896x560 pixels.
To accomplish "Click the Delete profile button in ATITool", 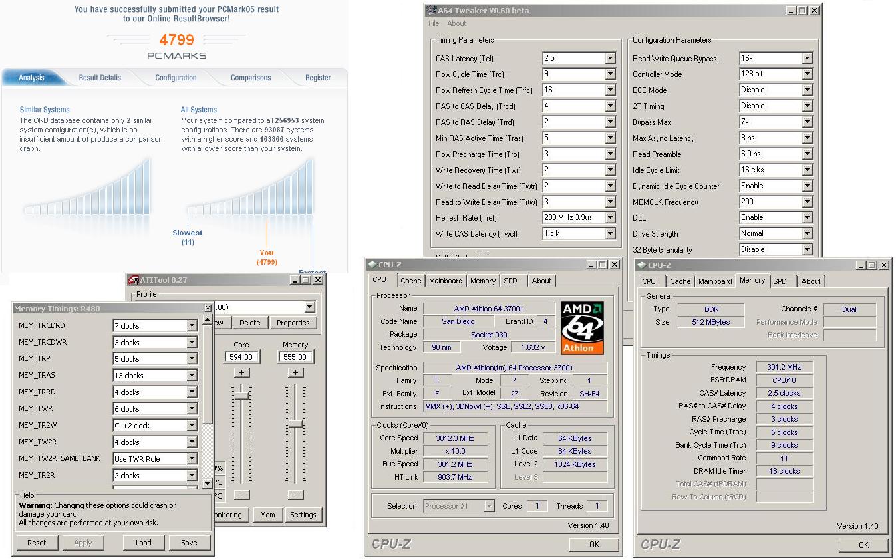I will [x=250, y=323].
